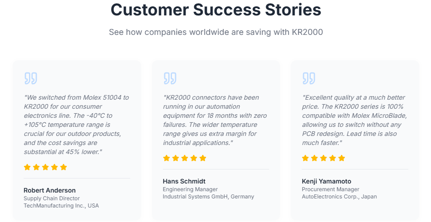
Task: Select the first star in Hans Schmidt's rating
Action: pyautogui.click(x=167, y=158)
